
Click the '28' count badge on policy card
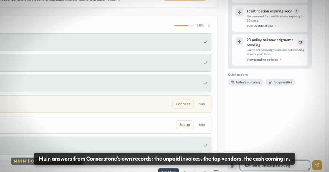301,43
